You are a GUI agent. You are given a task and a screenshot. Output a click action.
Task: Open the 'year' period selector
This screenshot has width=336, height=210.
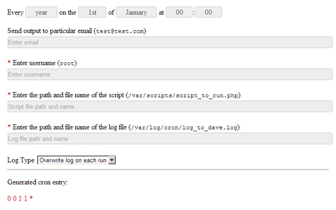[x=41, y=12]
